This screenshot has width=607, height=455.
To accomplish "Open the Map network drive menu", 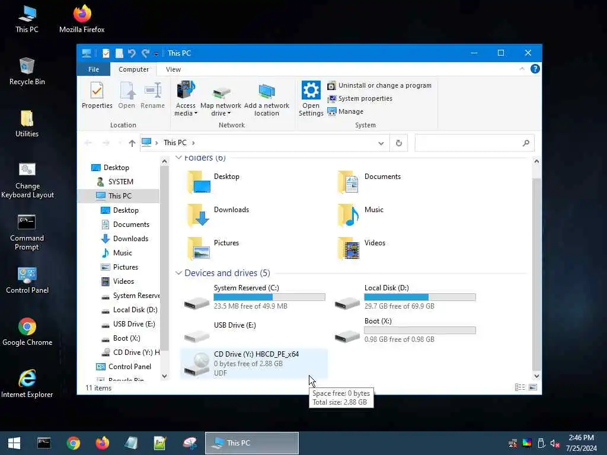I will [221, 99].
